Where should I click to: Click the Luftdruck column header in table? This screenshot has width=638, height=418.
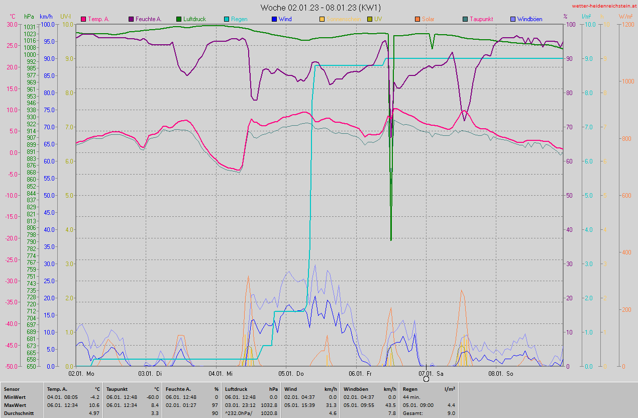point(236,389)
